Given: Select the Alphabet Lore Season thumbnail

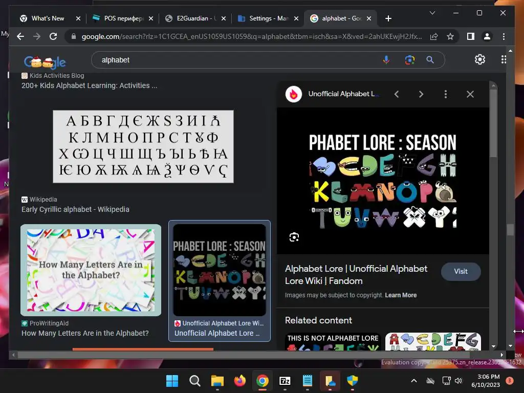Looking at the screenshot, I should coord(220,270).
